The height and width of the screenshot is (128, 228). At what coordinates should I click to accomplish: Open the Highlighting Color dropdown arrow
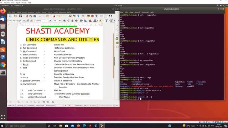[x=103, y=21]
